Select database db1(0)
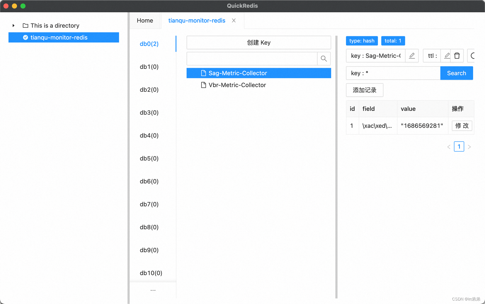 click(x=149, y=67)
